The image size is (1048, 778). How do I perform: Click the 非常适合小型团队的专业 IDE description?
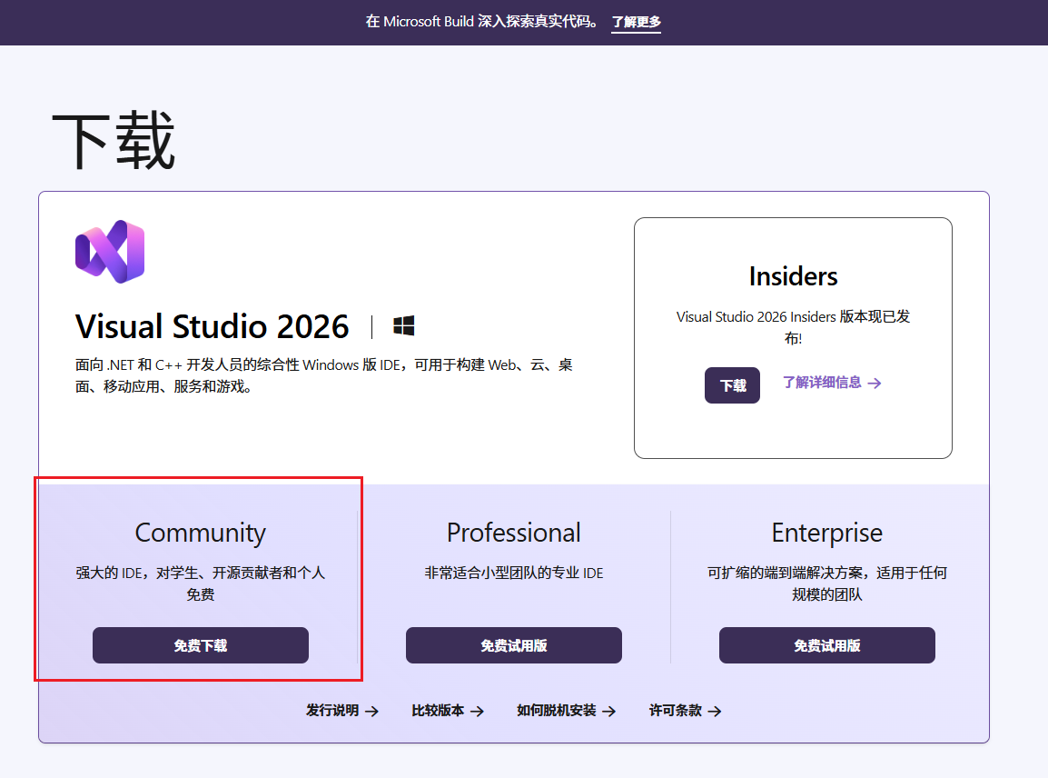[x=514, y=573]
